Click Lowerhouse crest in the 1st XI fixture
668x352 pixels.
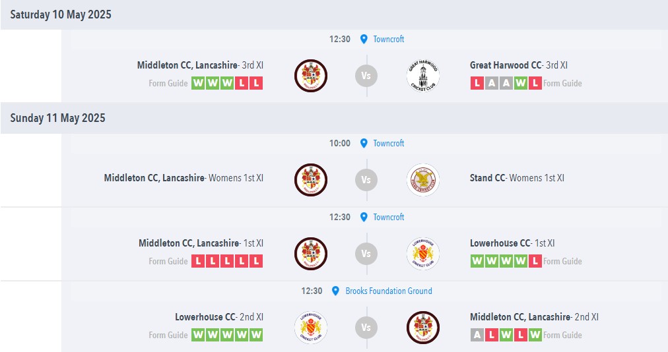click(x=423, y=253)
